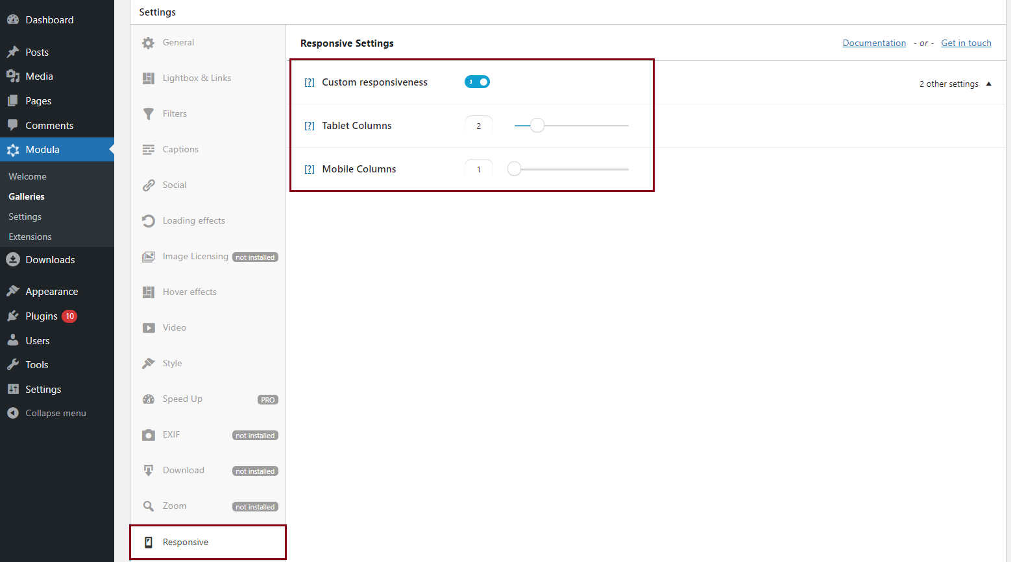Switch to the Captions settings tab

[180, 149]
